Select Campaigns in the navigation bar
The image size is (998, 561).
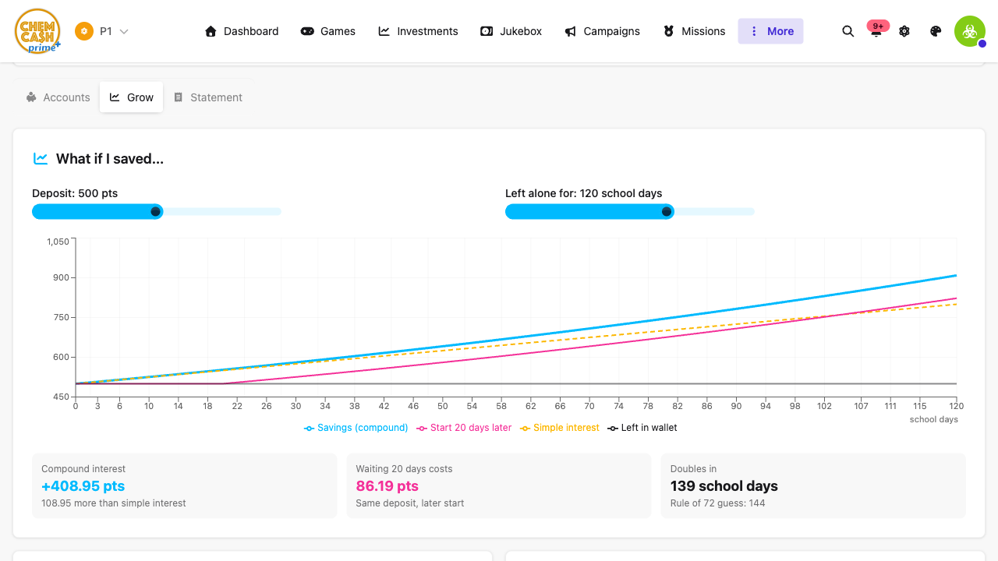pos(603,31)
